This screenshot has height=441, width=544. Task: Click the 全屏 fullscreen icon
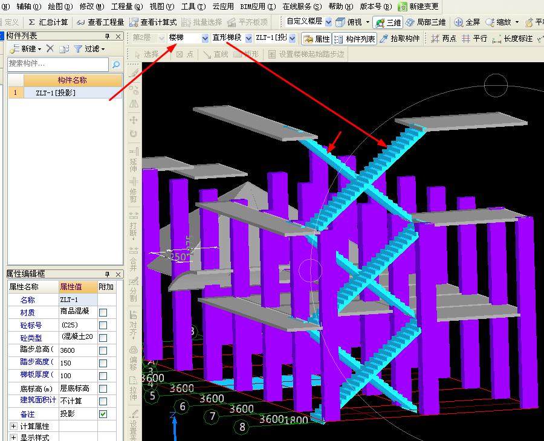pos(459,22)
